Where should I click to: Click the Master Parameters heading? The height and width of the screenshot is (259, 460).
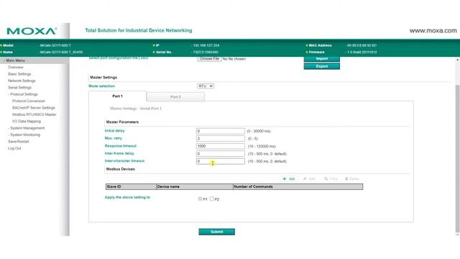coord(122,122)
